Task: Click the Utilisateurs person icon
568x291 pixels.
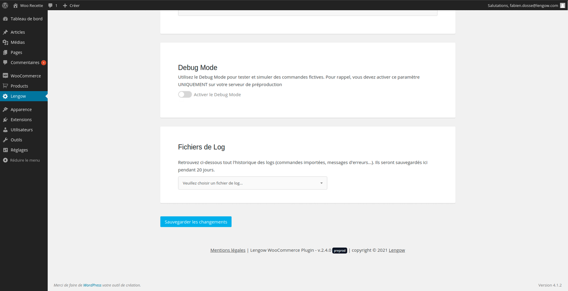Action: point(5,130)
